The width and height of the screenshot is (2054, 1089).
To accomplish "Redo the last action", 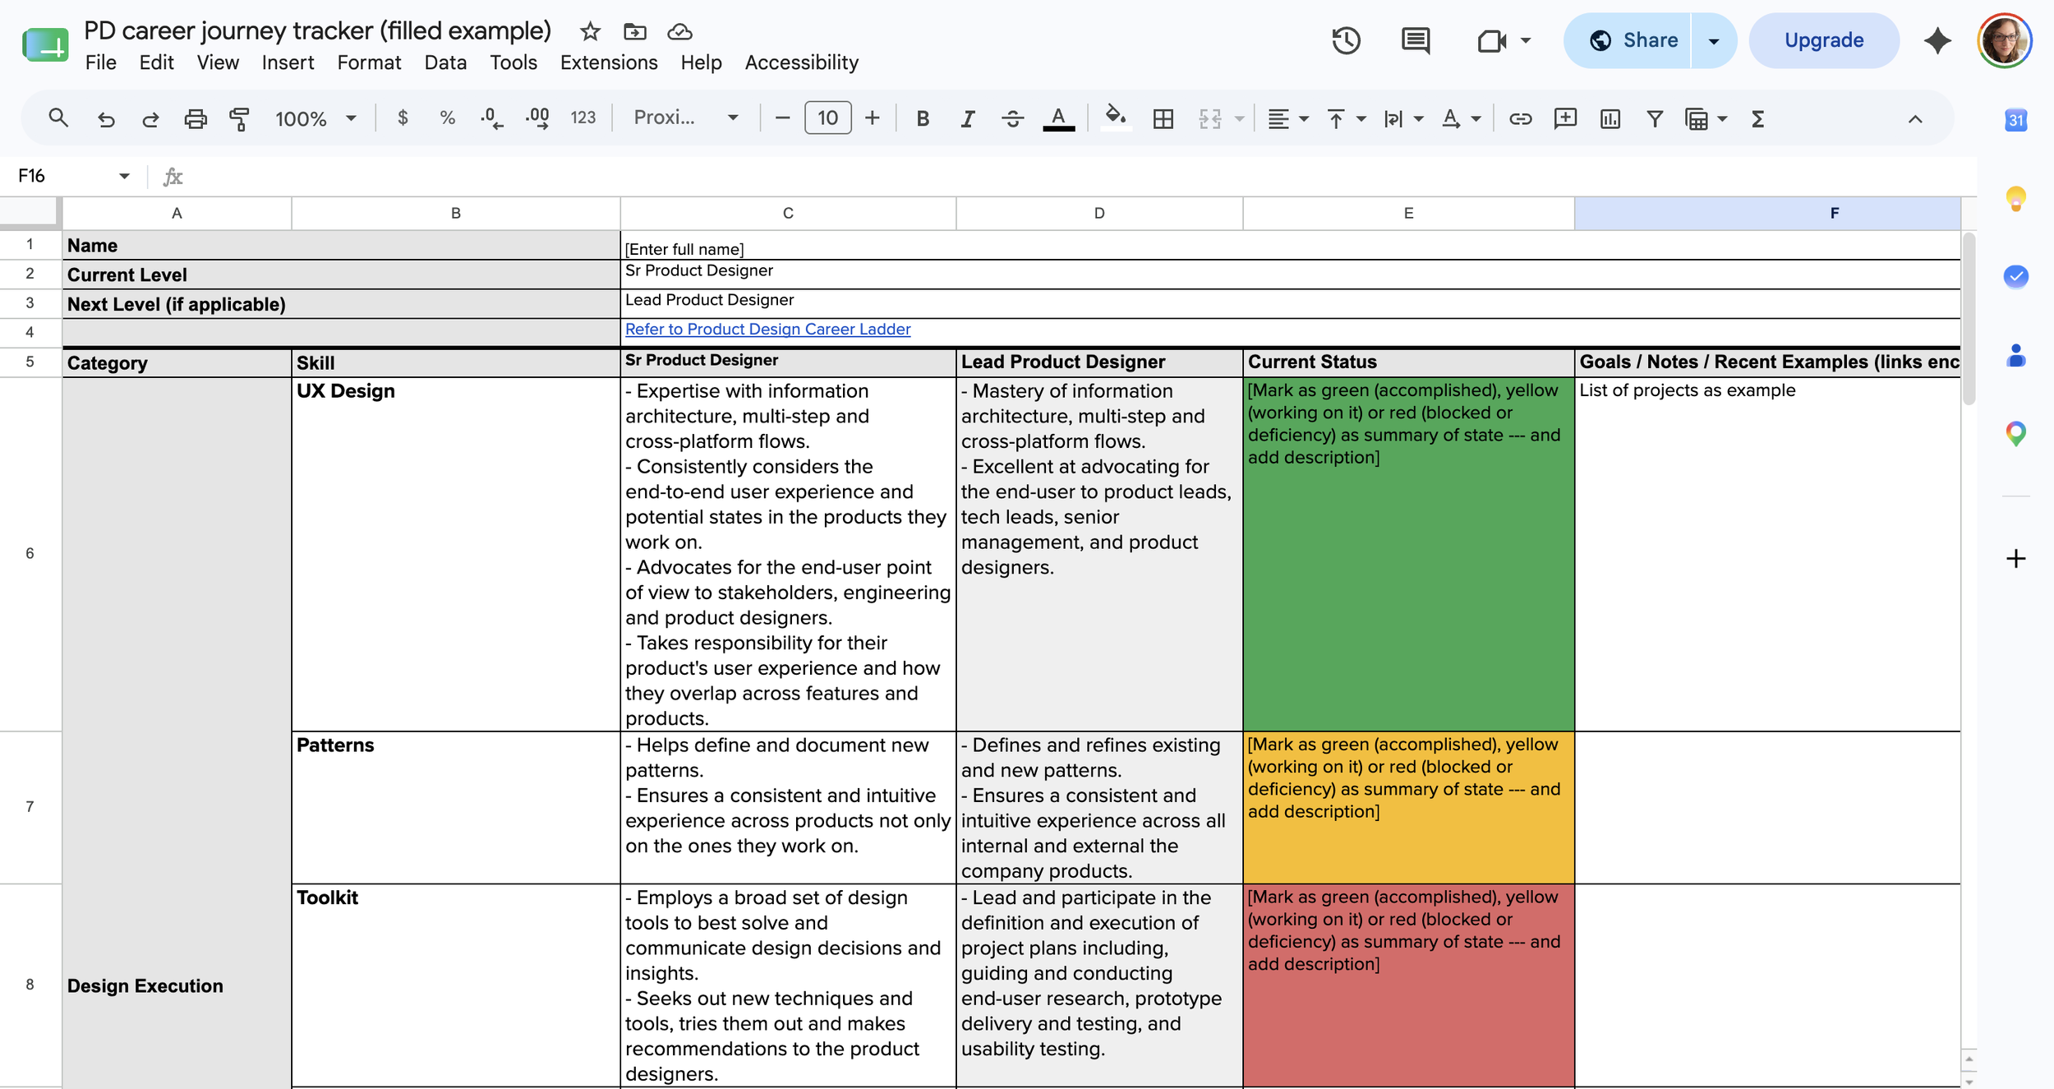I will [x=150, y=118].
